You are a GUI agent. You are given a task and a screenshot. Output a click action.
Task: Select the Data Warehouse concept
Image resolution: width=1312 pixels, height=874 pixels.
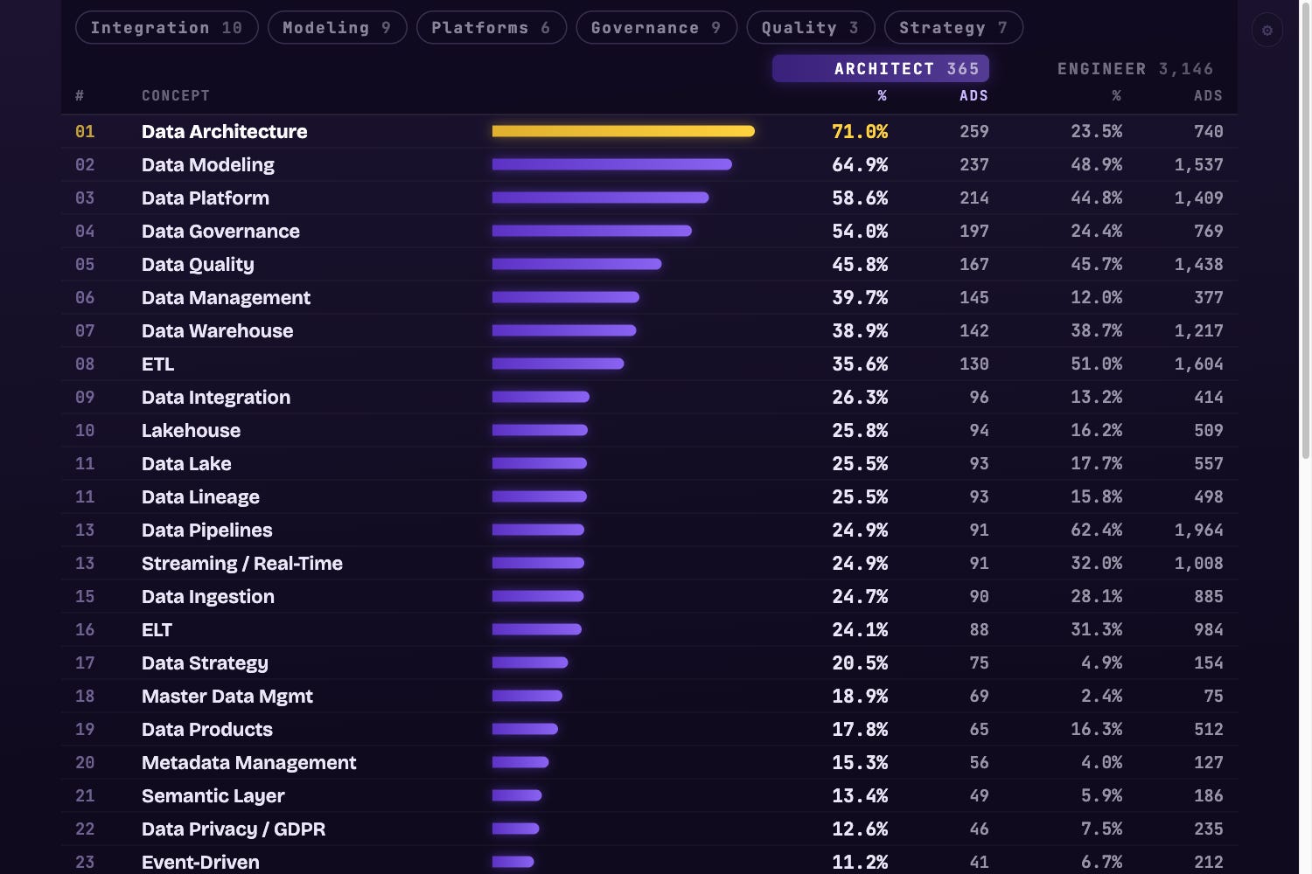[x=217, y=330]
